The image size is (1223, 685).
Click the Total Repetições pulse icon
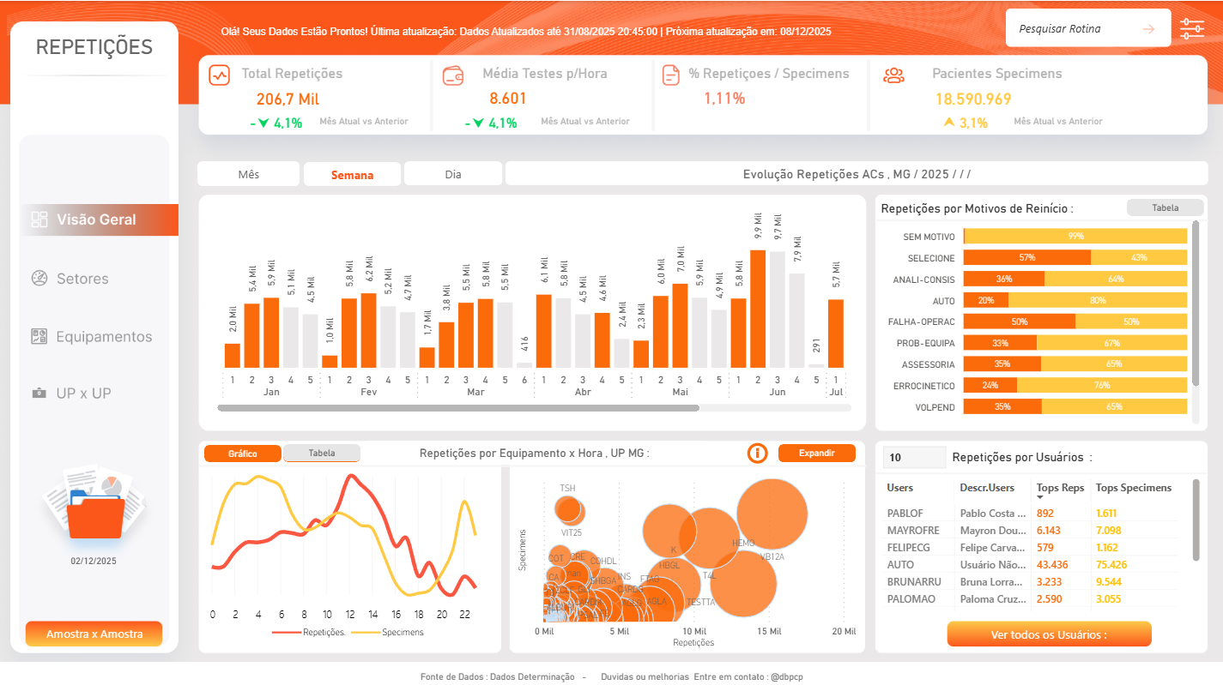pos(220,75)
